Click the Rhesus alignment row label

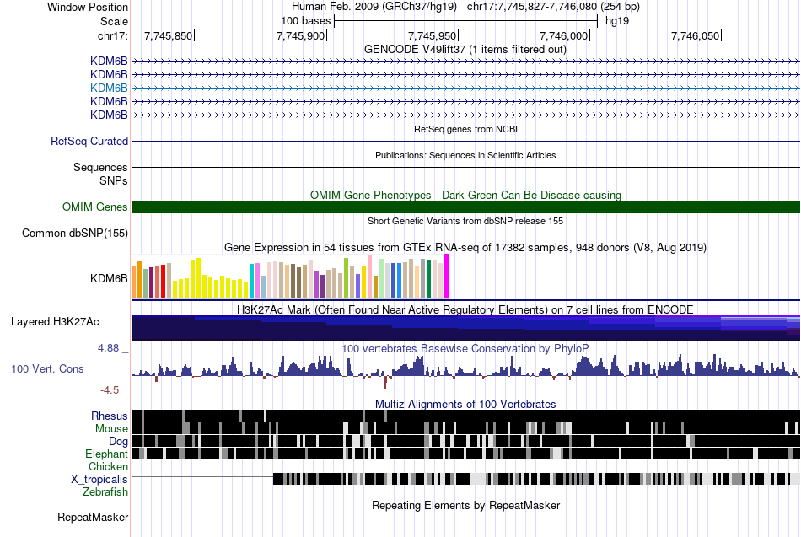click(x=110, y=416)
